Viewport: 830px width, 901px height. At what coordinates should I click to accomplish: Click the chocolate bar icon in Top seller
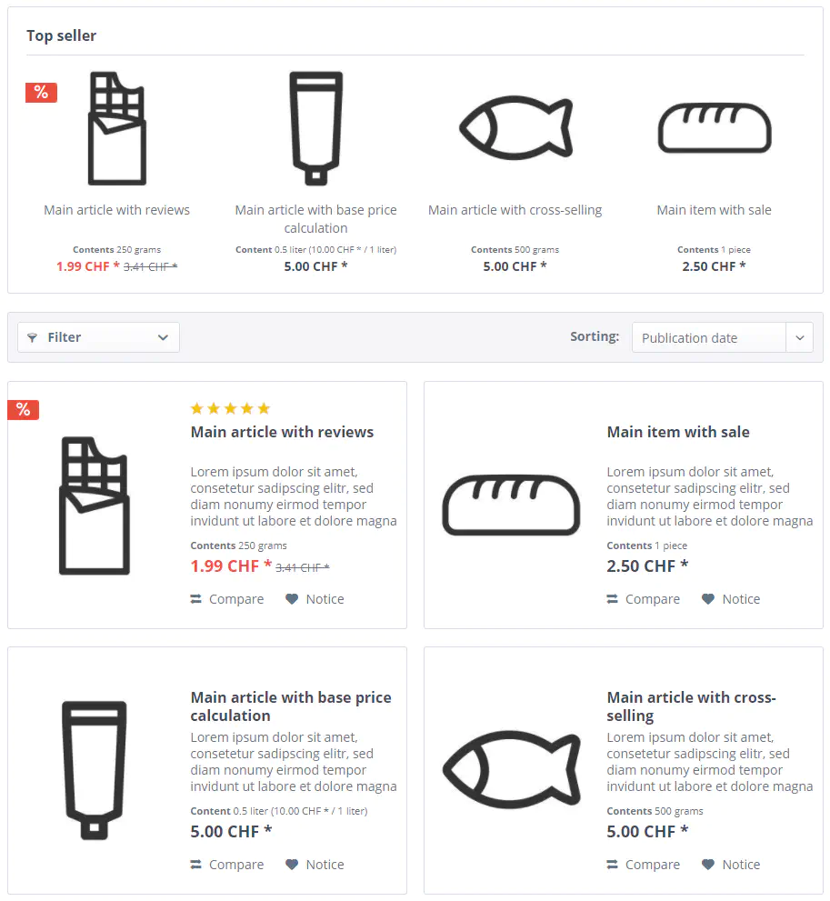pos(117,128)
